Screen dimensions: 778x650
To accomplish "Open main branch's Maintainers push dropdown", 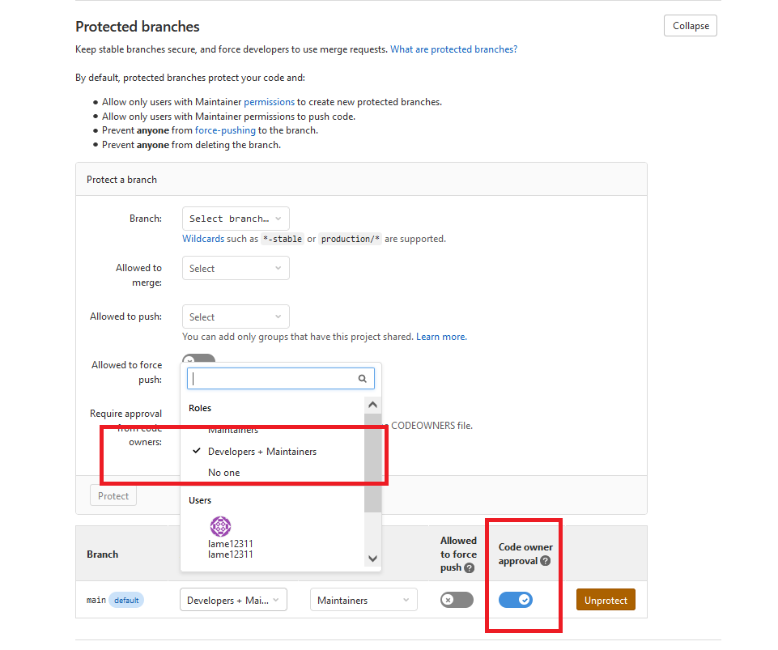I will [x=363, y=600].
